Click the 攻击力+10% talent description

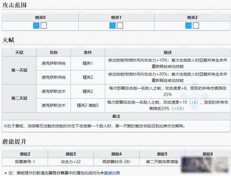[x=167, y=63]
